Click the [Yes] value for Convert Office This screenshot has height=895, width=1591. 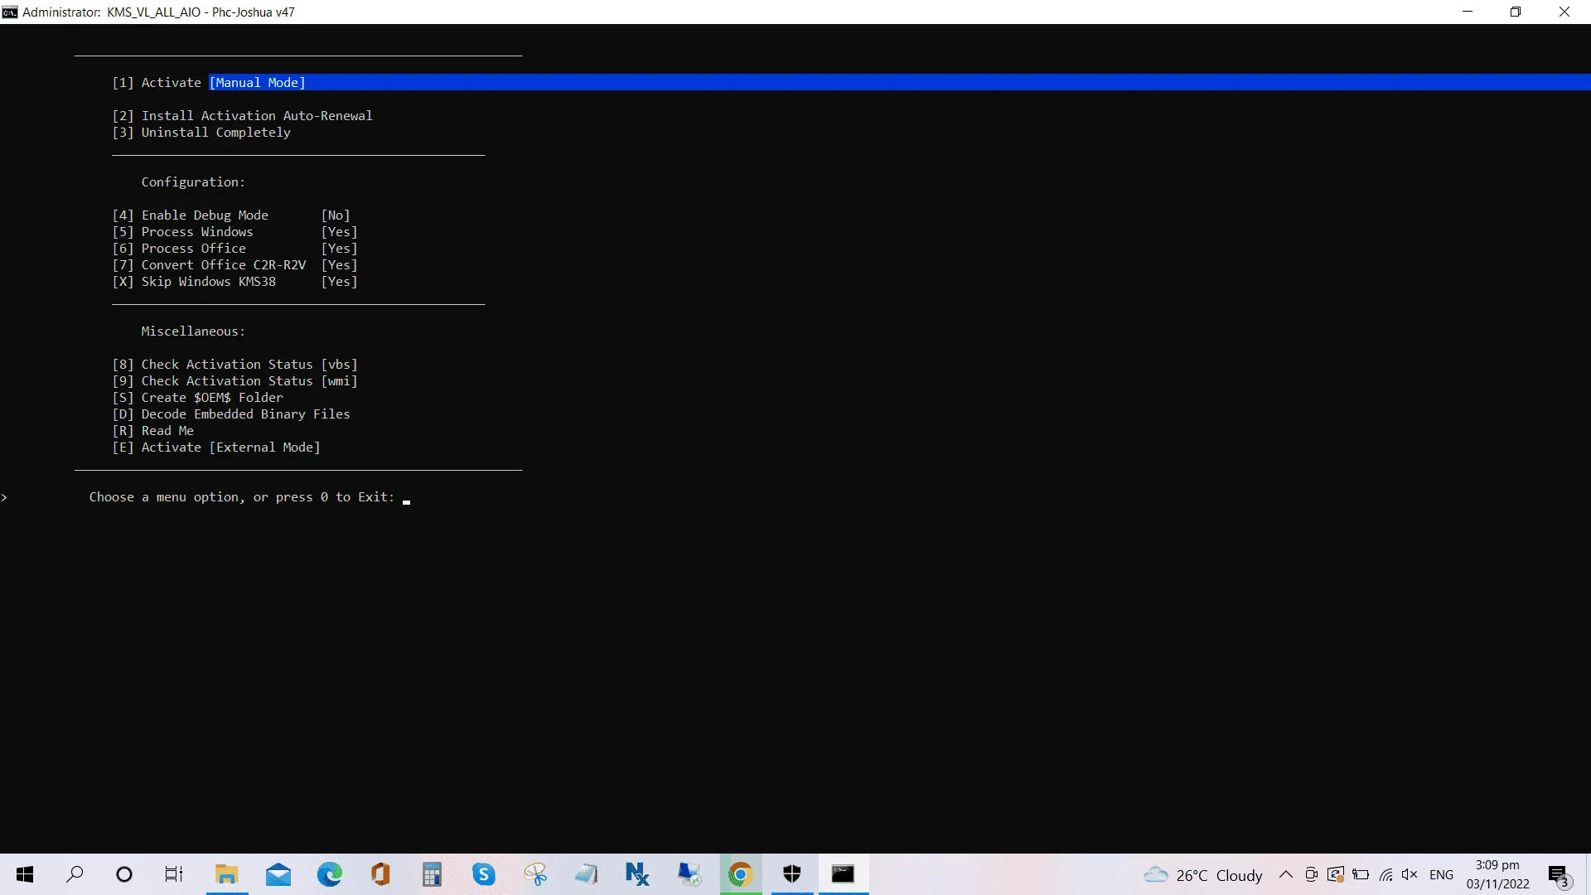pos(340,265)
